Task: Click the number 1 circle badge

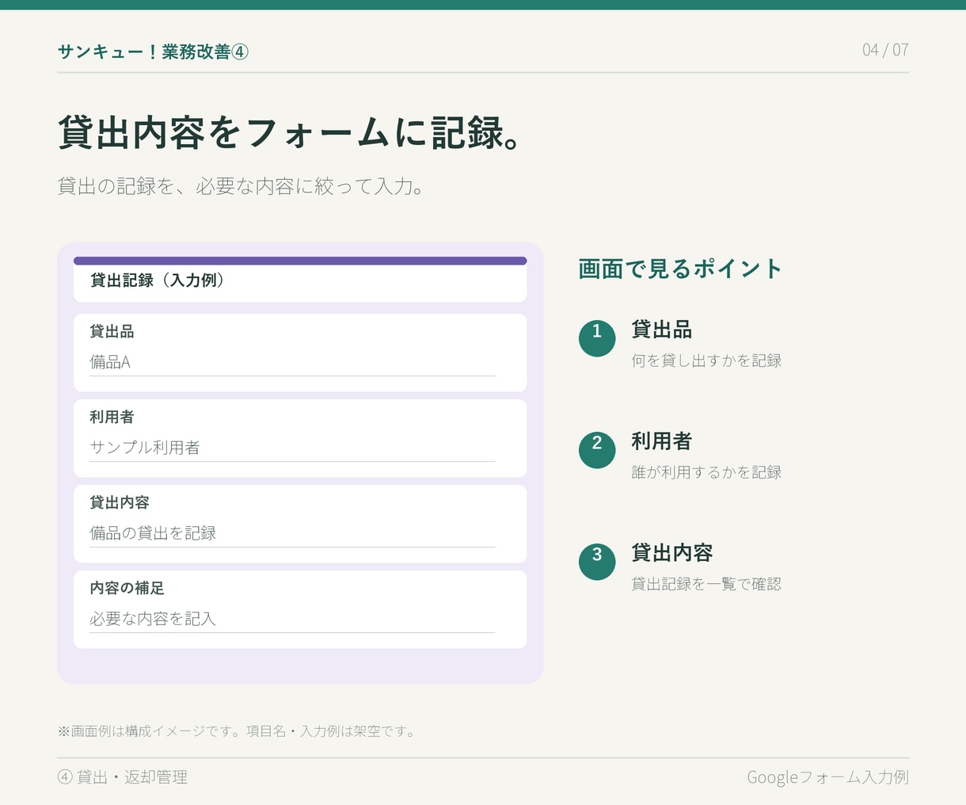Action: (597, 338)
